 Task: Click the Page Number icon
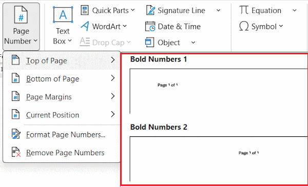click(x=21, y=15)
